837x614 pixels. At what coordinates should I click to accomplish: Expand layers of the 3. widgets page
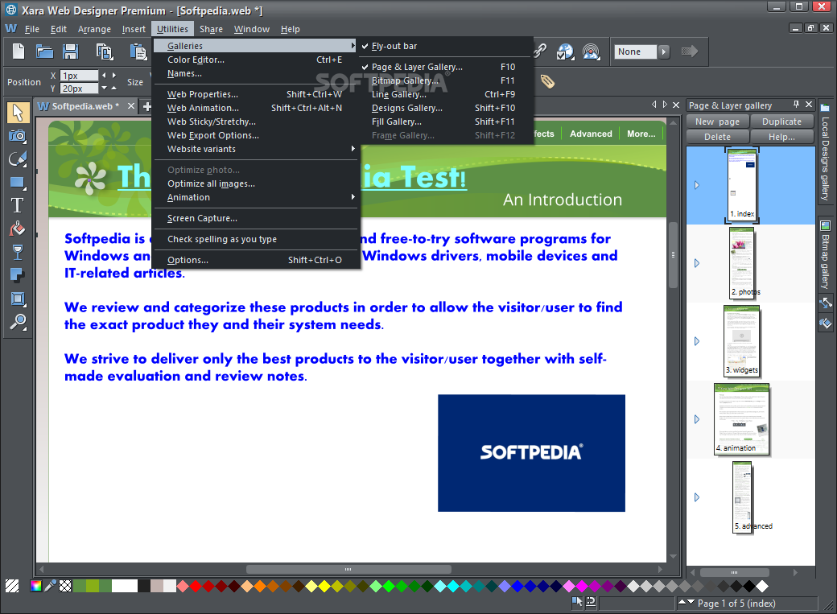(697, 341)
